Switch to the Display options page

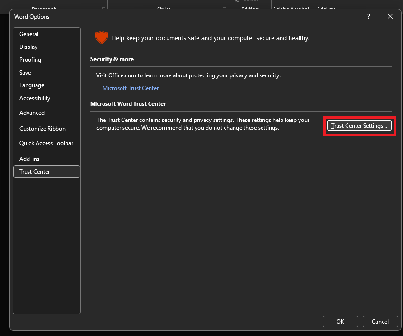click(x=28, y=47)
